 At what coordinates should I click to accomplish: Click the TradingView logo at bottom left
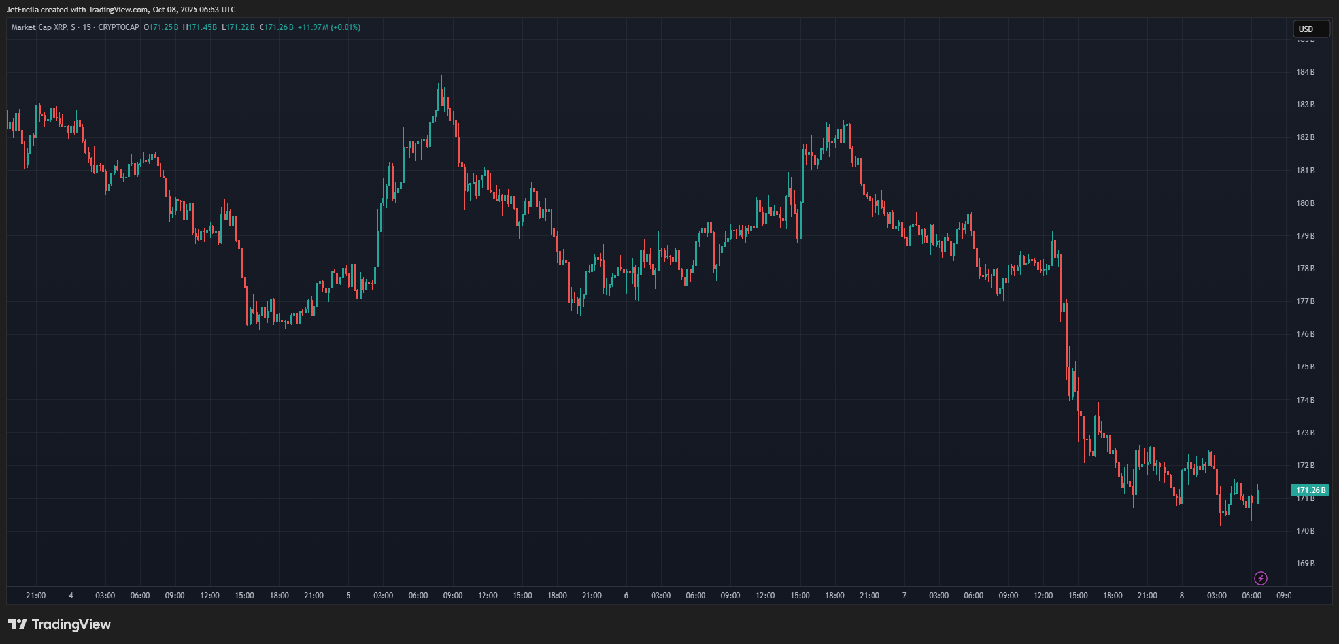[x=59, y=624]
